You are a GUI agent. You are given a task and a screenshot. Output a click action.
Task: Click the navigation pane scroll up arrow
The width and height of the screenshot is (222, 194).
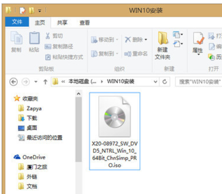coord(79,94)
